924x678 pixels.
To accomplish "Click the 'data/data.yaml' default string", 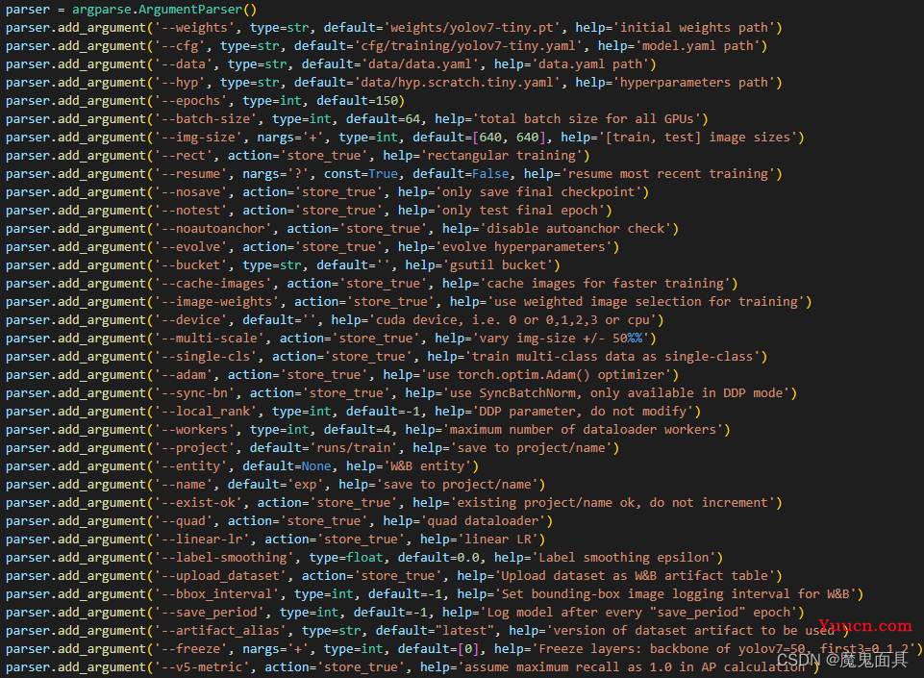I will pos(420,64).
